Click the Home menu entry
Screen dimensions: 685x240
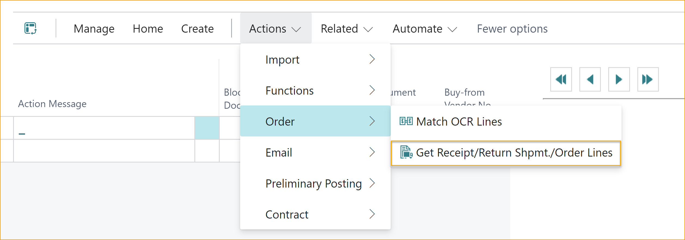(148, 28)
